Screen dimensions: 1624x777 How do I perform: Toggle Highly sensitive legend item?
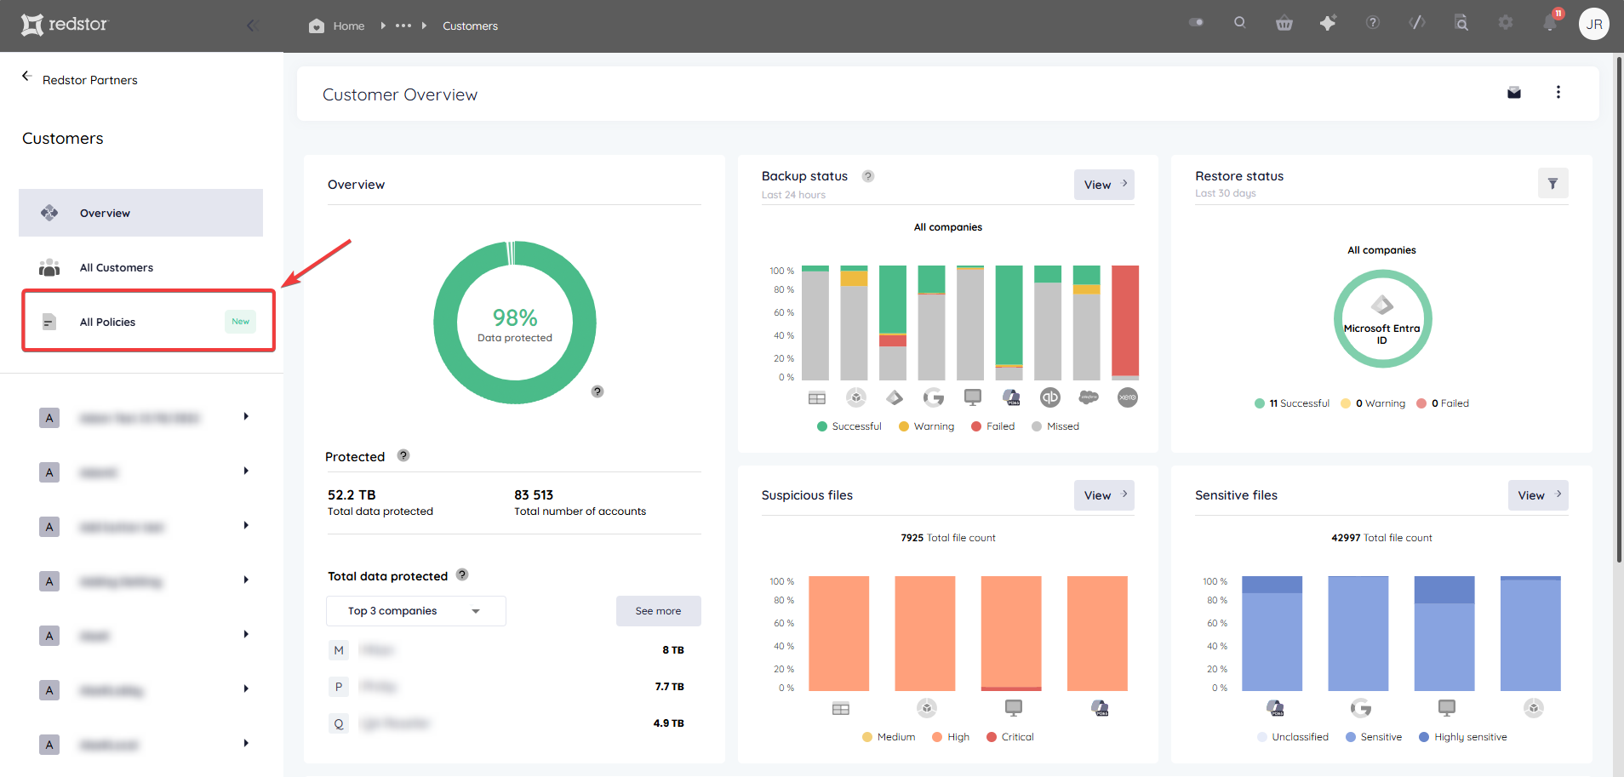click(x=1462, y=737)
